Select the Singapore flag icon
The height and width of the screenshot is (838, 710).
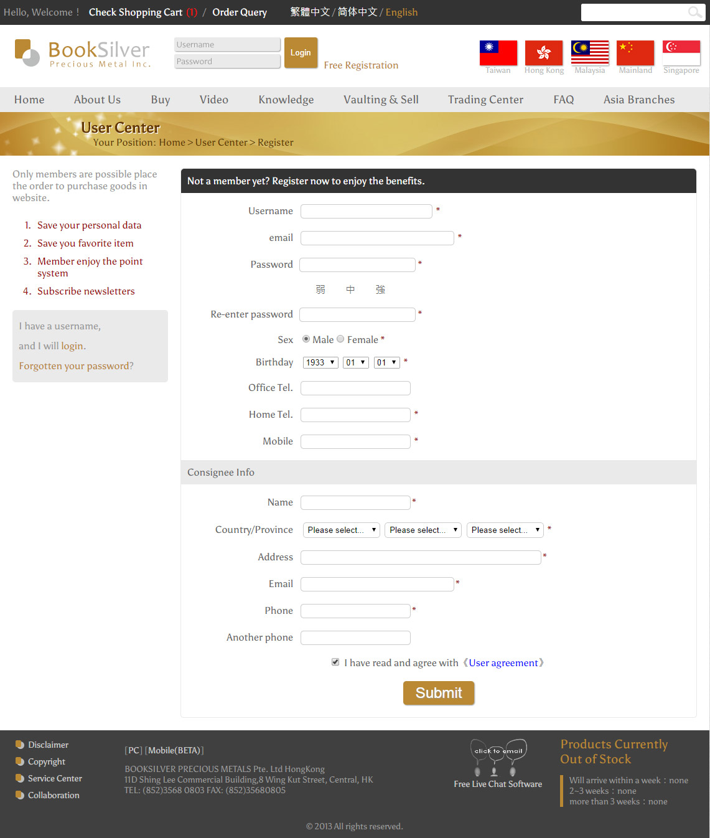tap(681, 53)
